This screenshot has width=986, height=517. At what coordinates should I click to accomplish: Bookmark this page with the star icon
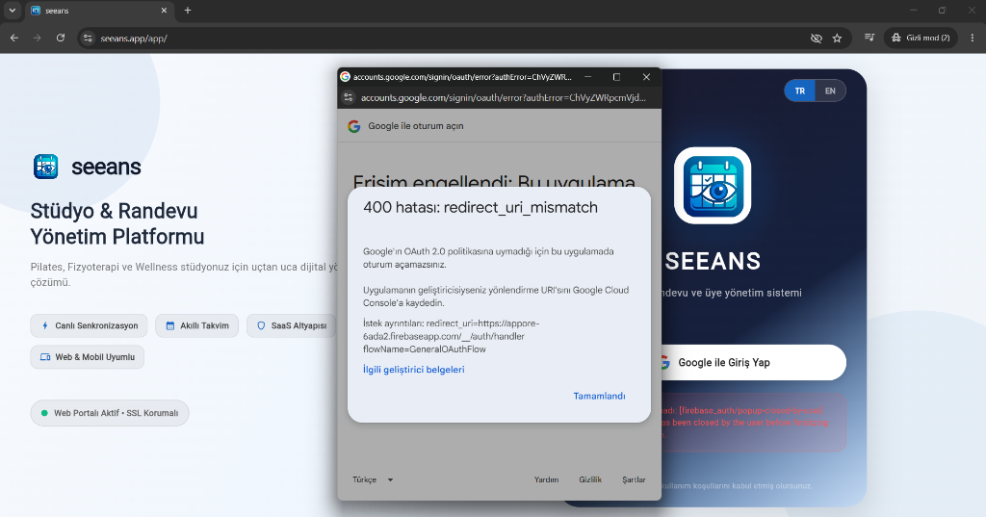coord(837,39)
